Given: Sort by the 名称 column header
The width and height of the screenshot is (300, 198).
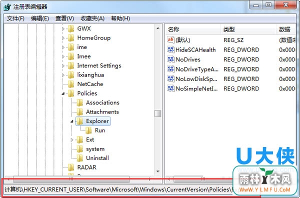Looking at the screenshot, I should point(192,29).
